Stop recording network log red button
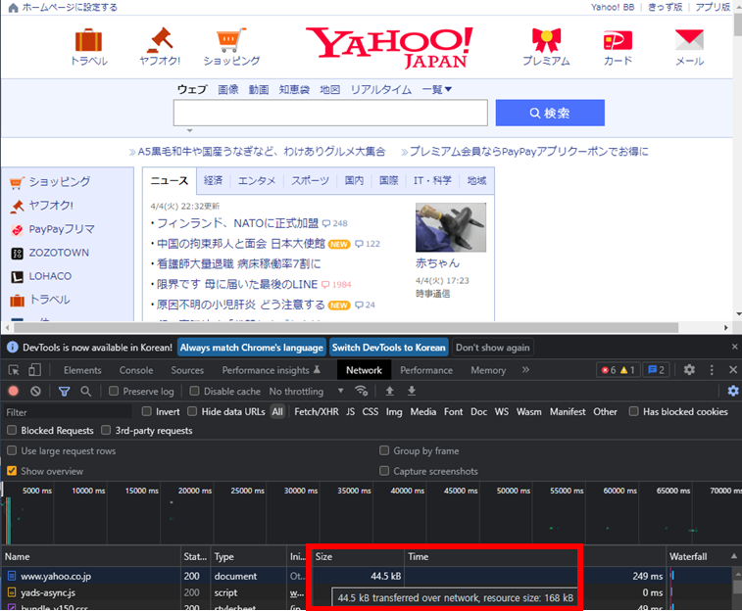The height and width of the screenshot is (611, 742). pyautogui.click(x=14, y=391)
